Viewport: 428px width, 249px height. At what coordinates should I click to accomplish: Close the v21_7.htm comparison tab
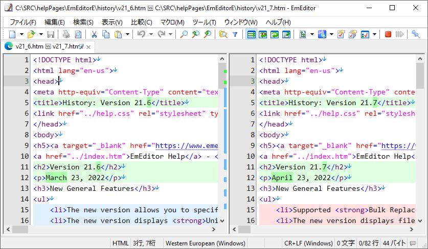click(88, 47)
